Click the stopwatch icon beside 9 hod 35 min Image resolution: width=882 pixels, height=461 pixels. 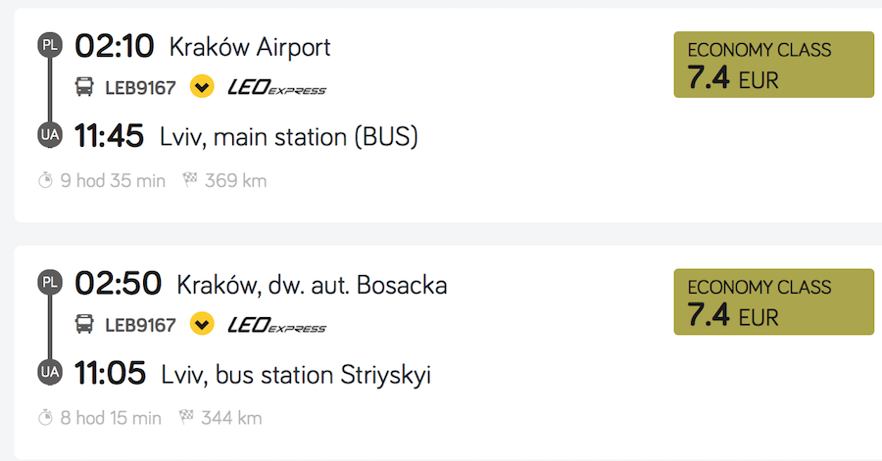coord(45,180)
